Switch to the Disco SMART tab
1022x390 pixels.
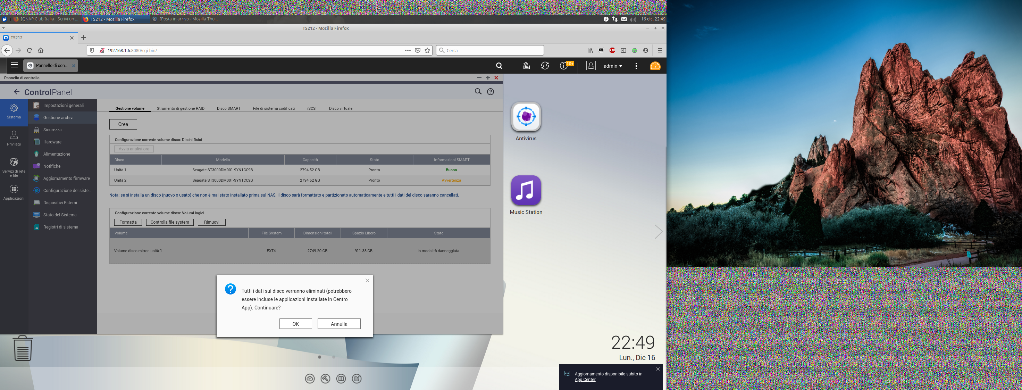(228, 108)
